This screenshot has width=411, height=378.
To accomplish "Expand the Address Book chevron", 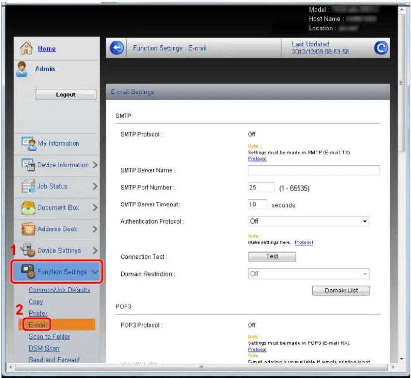I will 95,229.
